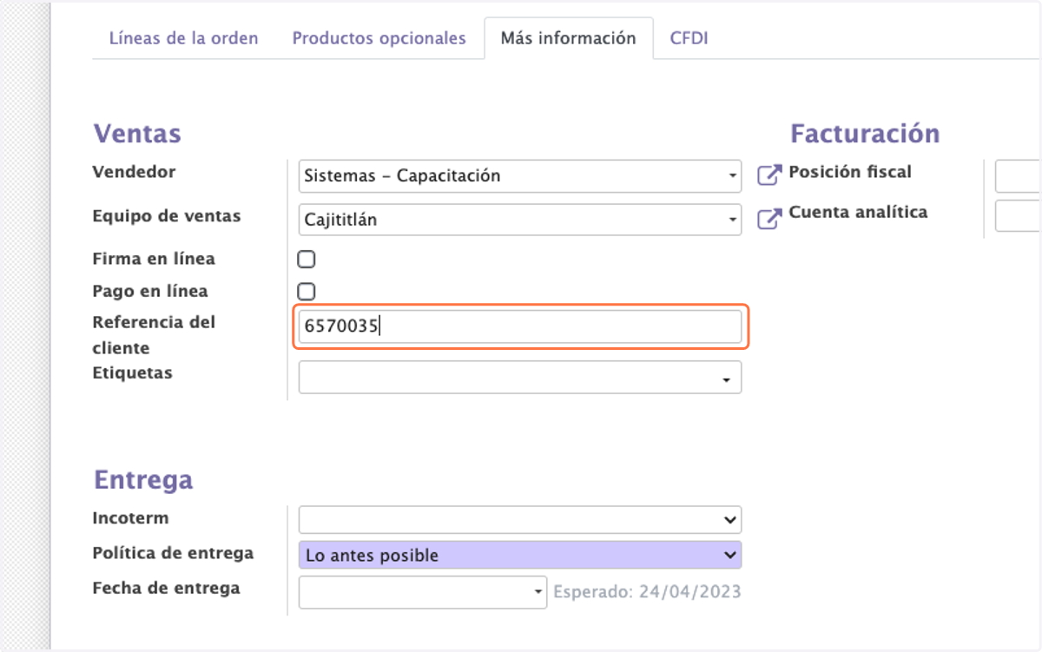Click the Fecha de entrega label
1042x652 pixels.
click(x=166, y=588)
